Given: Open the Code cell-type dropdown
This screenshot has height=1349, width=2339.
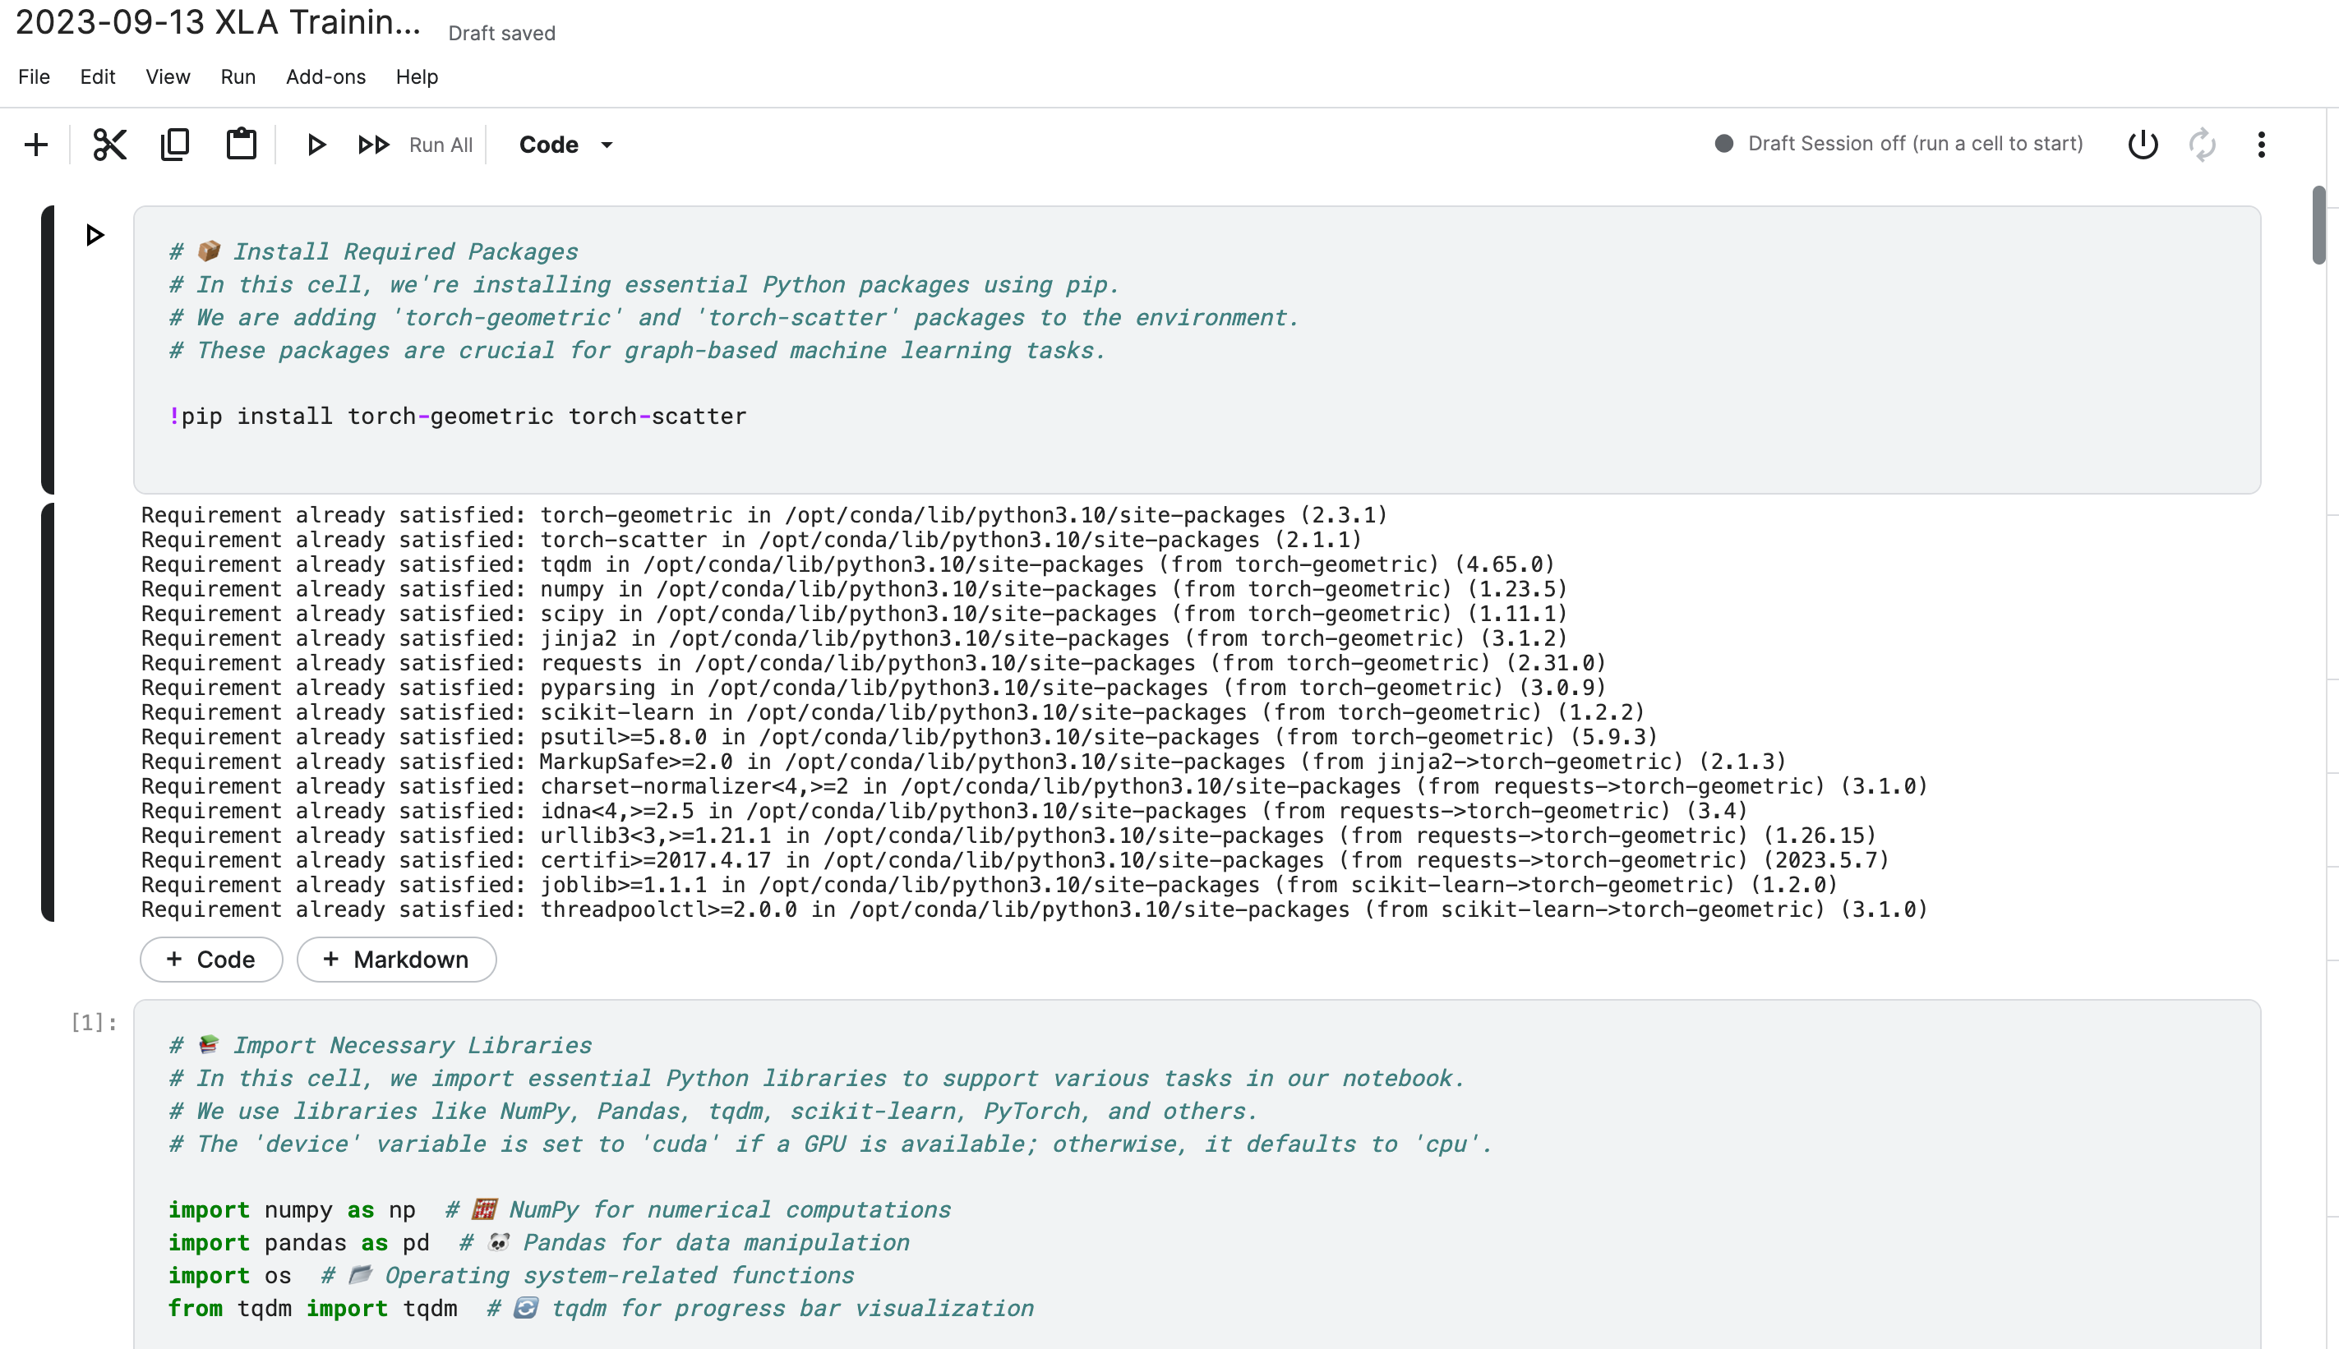Looking at the screenshot, I should [549, 145].
